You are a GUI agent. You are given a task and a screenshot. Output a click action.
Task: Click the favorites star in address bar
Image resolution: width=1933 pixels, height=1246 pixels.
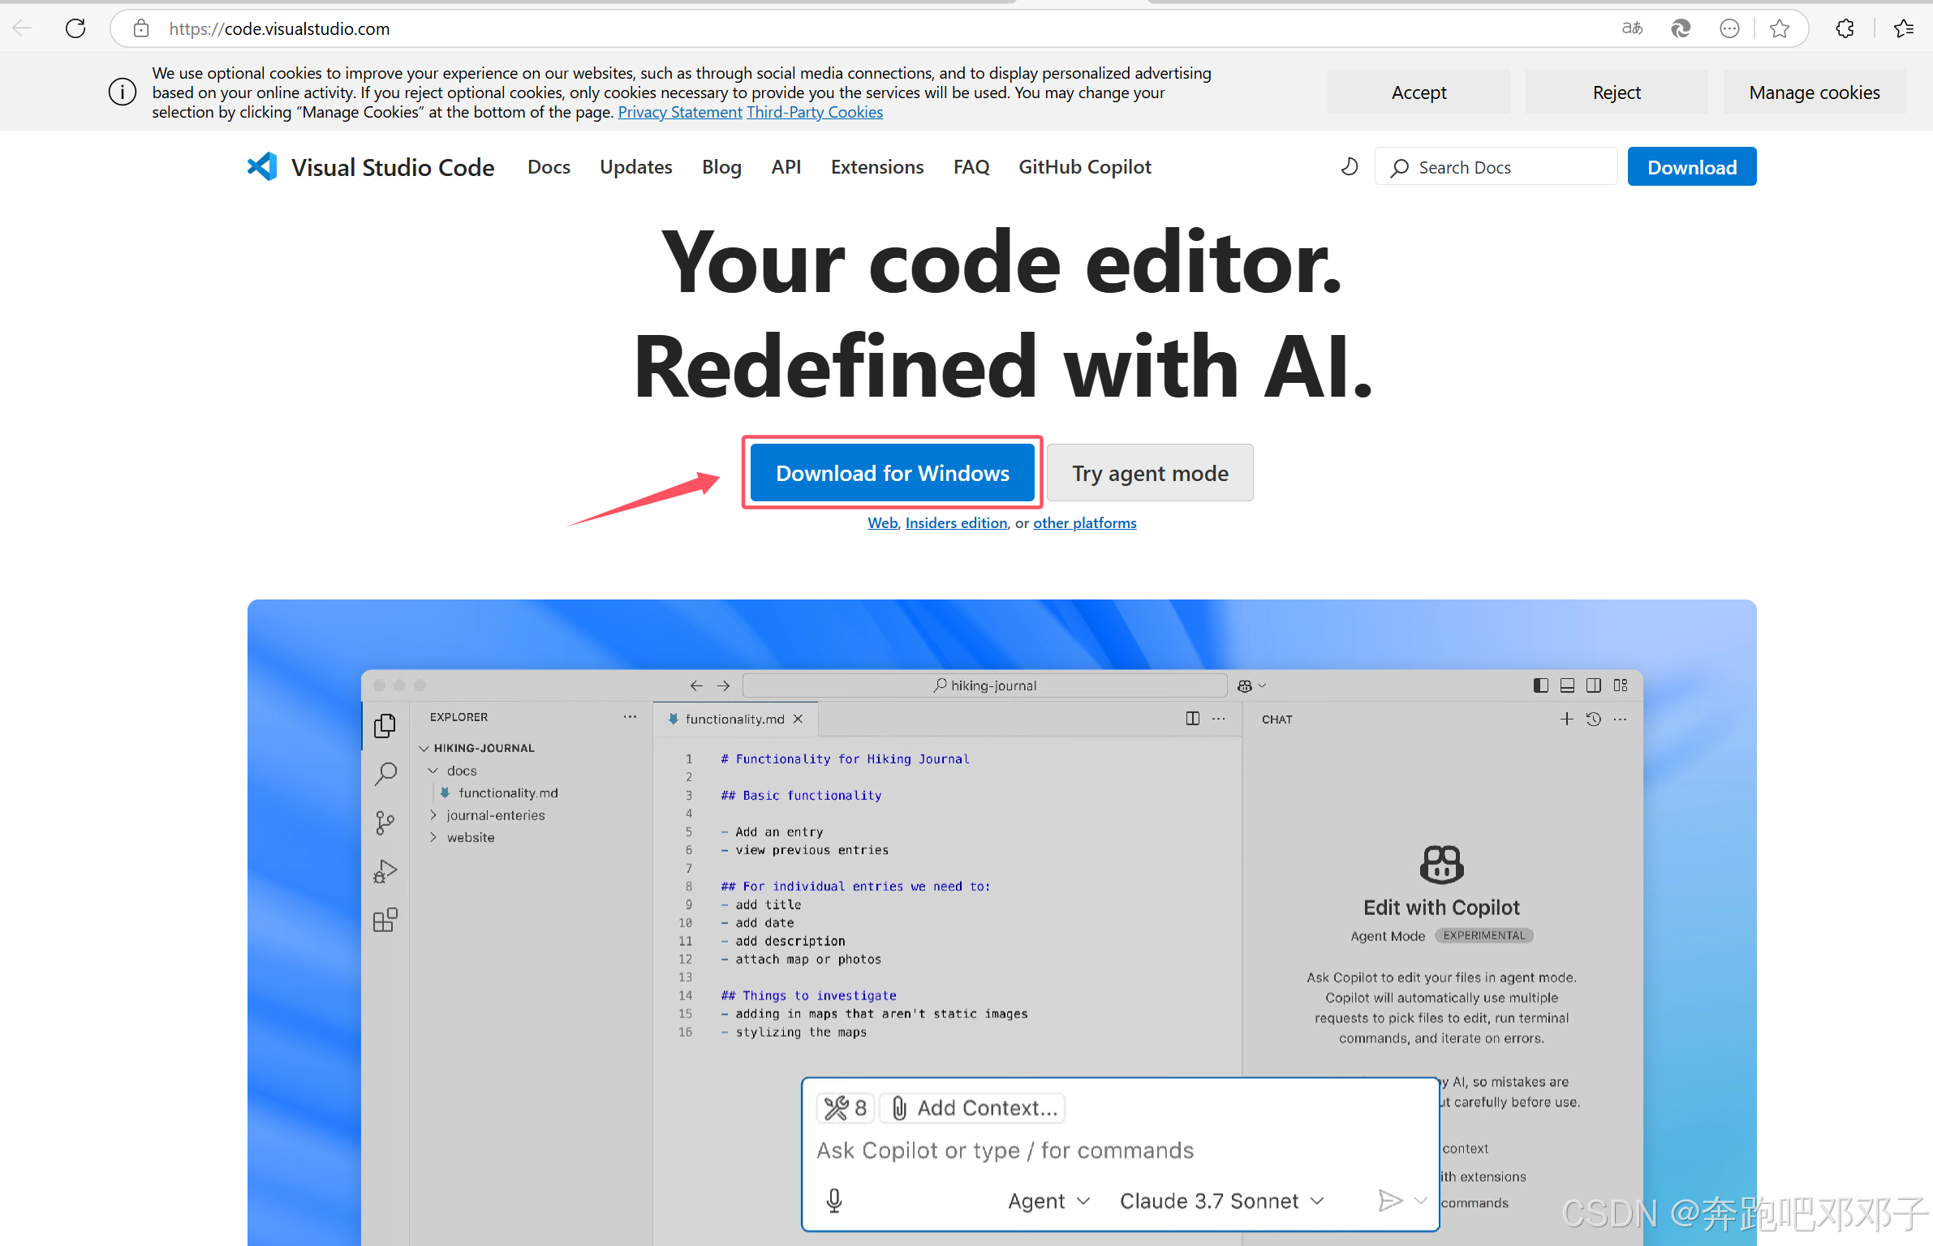(x=1779, y=28)
